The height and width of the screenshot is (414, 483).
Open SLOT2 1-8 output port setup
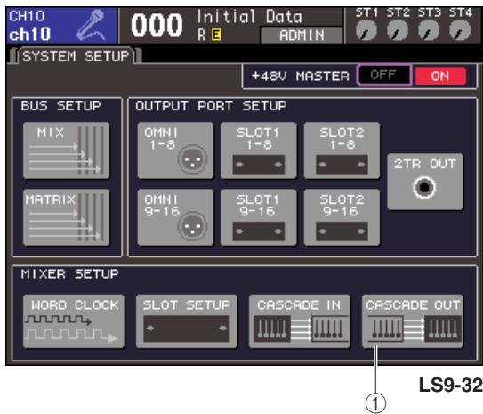tap(342, 150)
